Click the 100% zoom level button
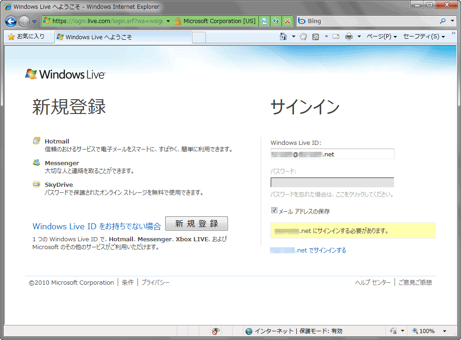The width and height of the screenshot is (461, 340). 423,331
